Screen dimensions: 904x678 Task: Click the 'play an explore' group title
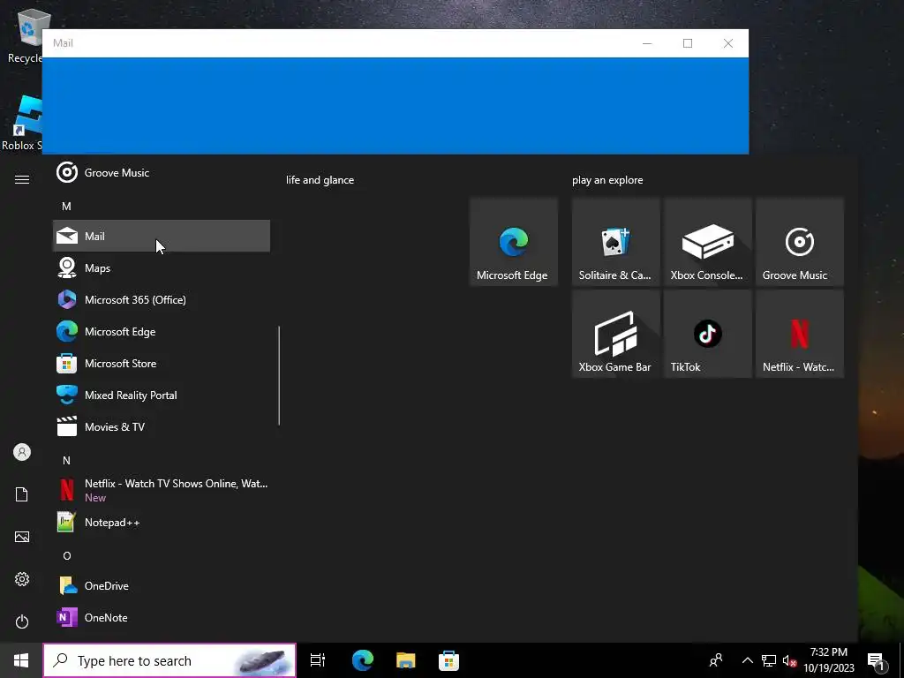pos(607,180)
